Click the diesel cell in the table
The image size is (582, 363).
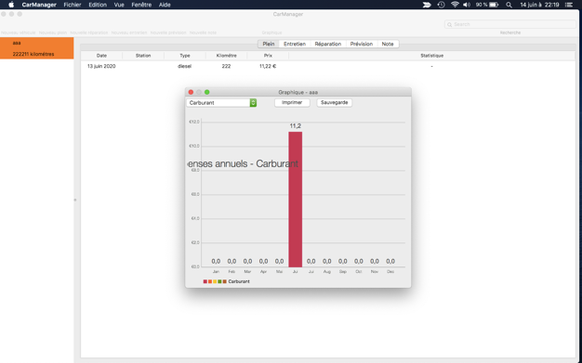(x=184, y=66)
